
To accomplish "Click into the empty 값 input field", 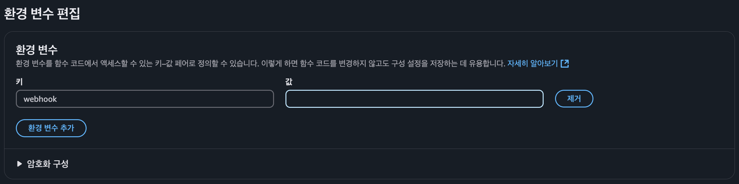I will point(414,99).
